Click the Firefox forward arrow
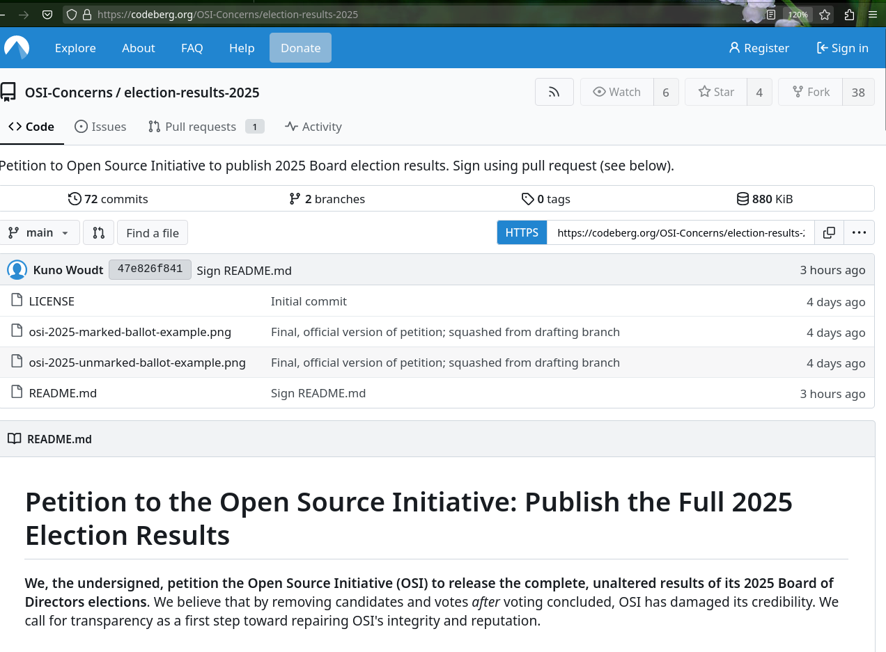 click(x=24, y=14)
